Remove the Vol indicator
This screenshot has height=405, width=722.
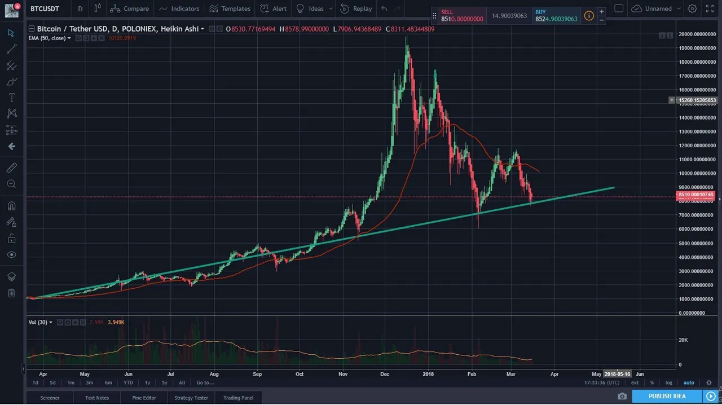pos(83,322)
